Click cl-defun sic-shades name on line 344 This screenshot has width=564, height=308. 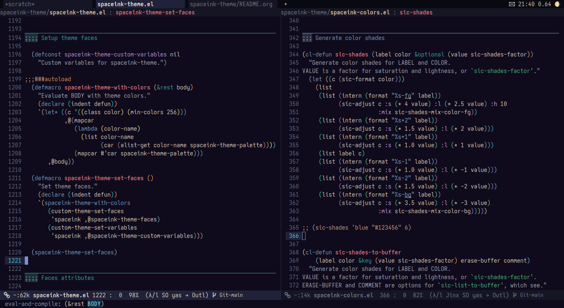click(x=352, y=54)
